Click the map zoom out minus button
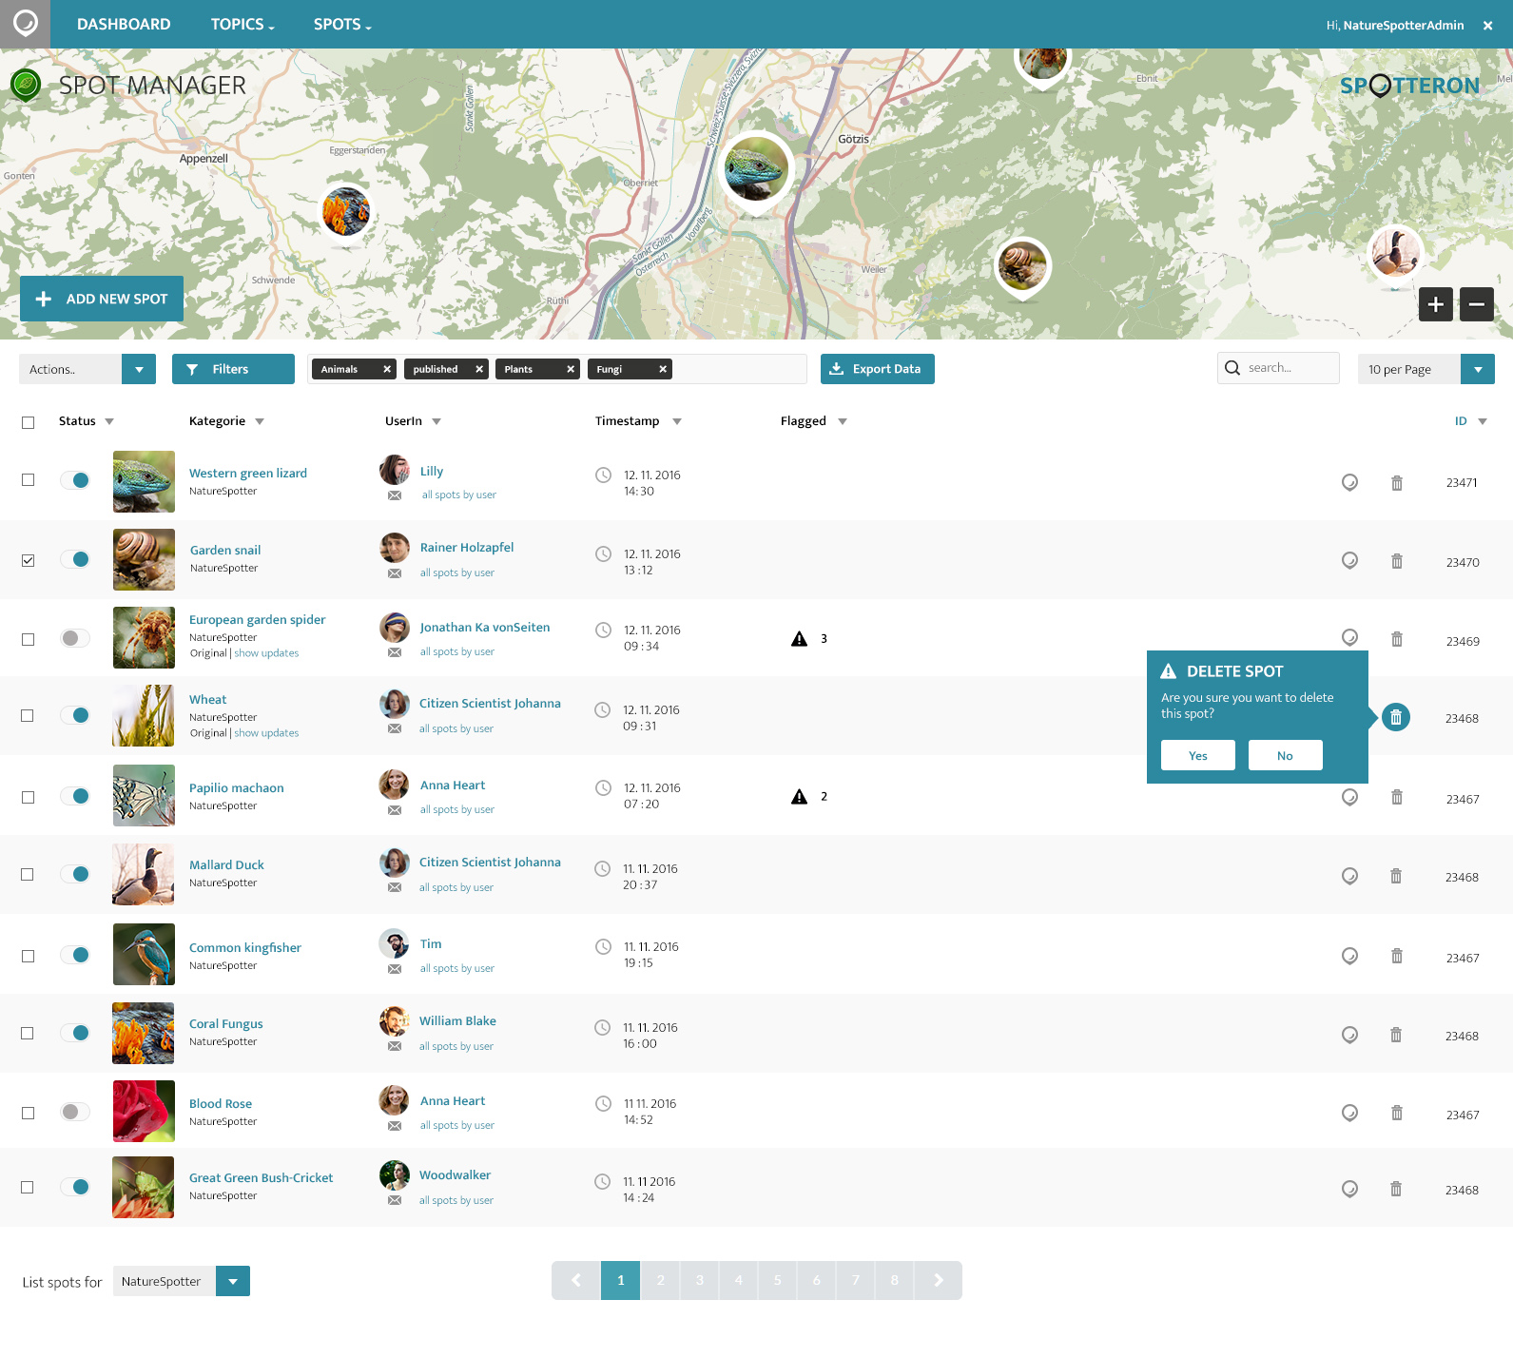This screenshot has height=1358, width=1513. click(x=1476, y=304)
